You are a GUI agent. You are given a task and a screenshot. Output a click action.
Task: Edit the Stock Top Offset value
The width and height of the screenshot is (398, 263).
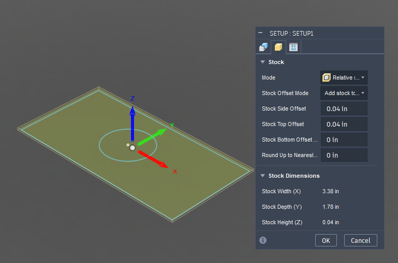344,124
